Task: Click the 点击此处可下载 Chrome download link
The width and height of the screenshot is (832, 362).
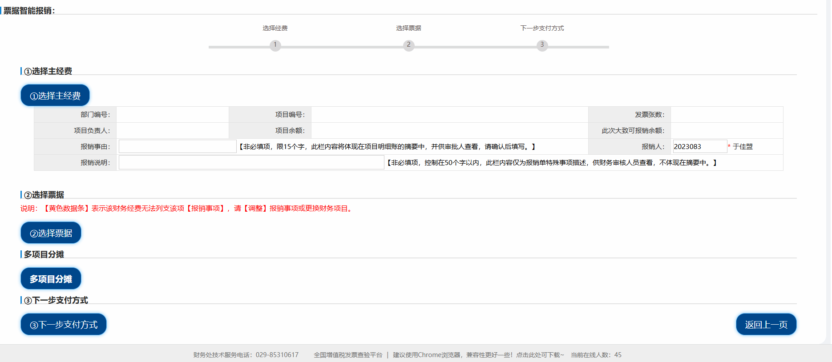Action: [x=540, y=355]
